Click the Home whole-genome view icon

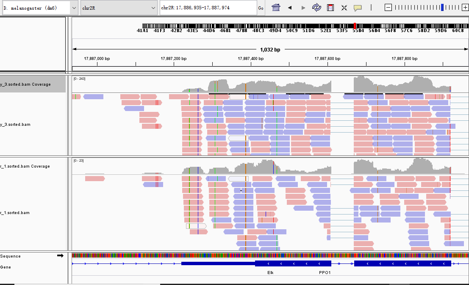coord(276,8)
